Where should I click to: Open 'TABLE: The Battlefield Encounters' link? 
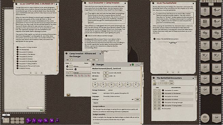pos(167,39)
